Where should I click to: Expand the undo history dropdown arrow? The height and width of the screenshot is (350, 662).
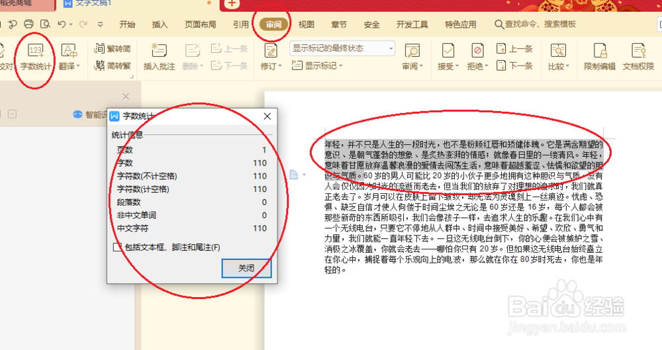(x=71, y=24)
